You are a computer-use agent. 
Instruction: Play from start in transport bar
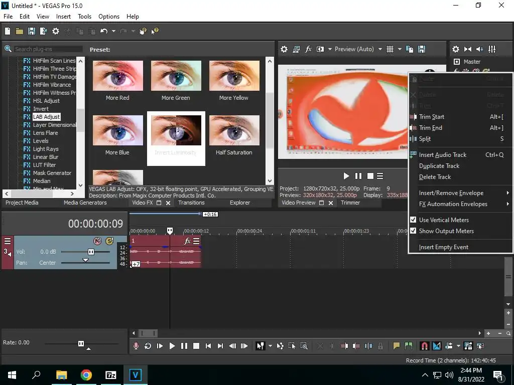coord(160,346)
